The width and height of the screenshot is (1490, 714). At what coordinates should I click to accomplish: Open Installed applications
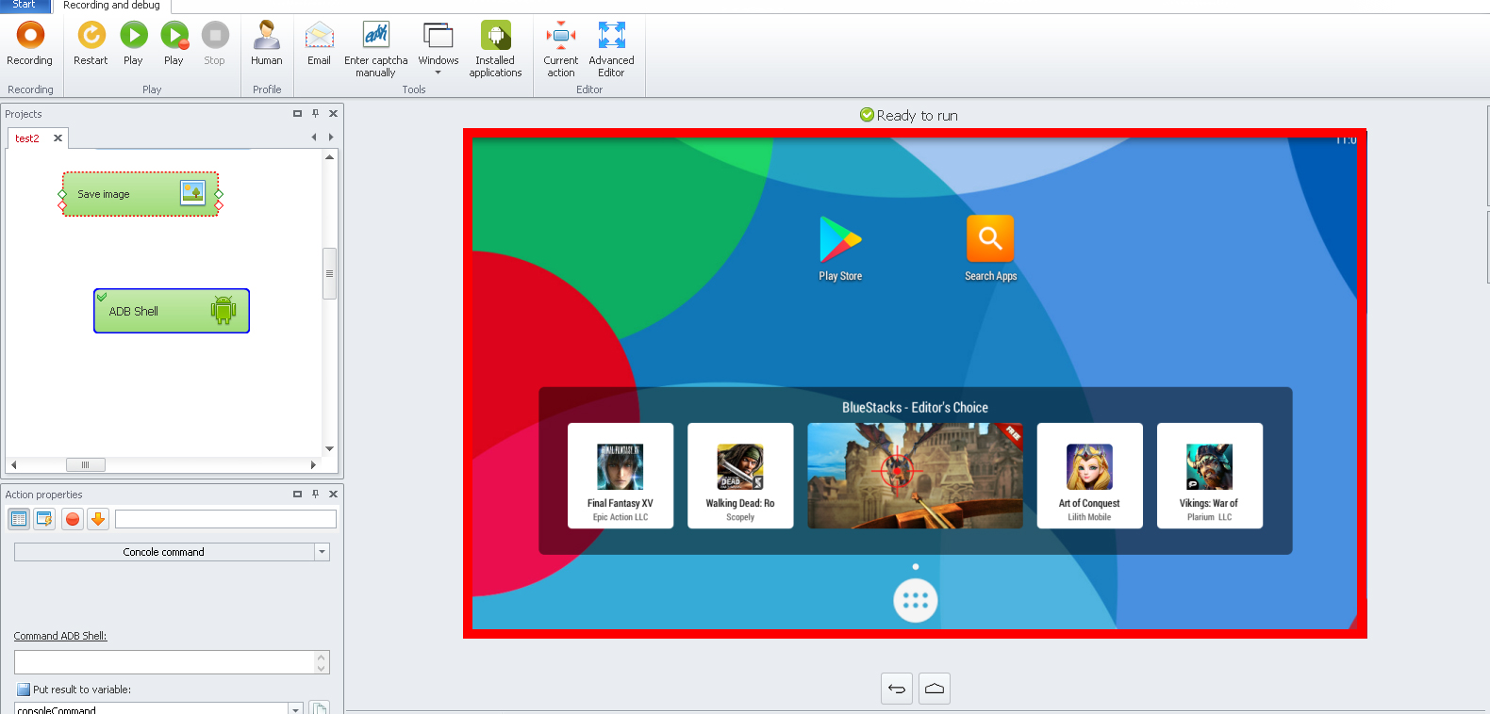click(495, 49)
